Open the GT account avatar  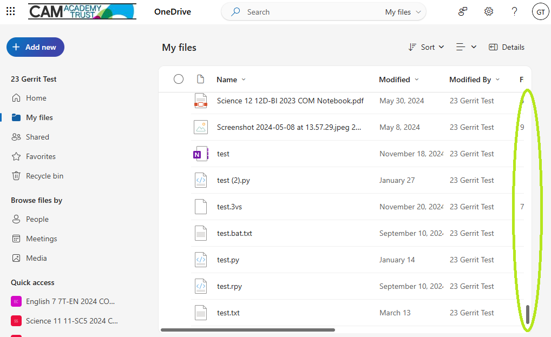pyautogui.click(x=541, y=12)
